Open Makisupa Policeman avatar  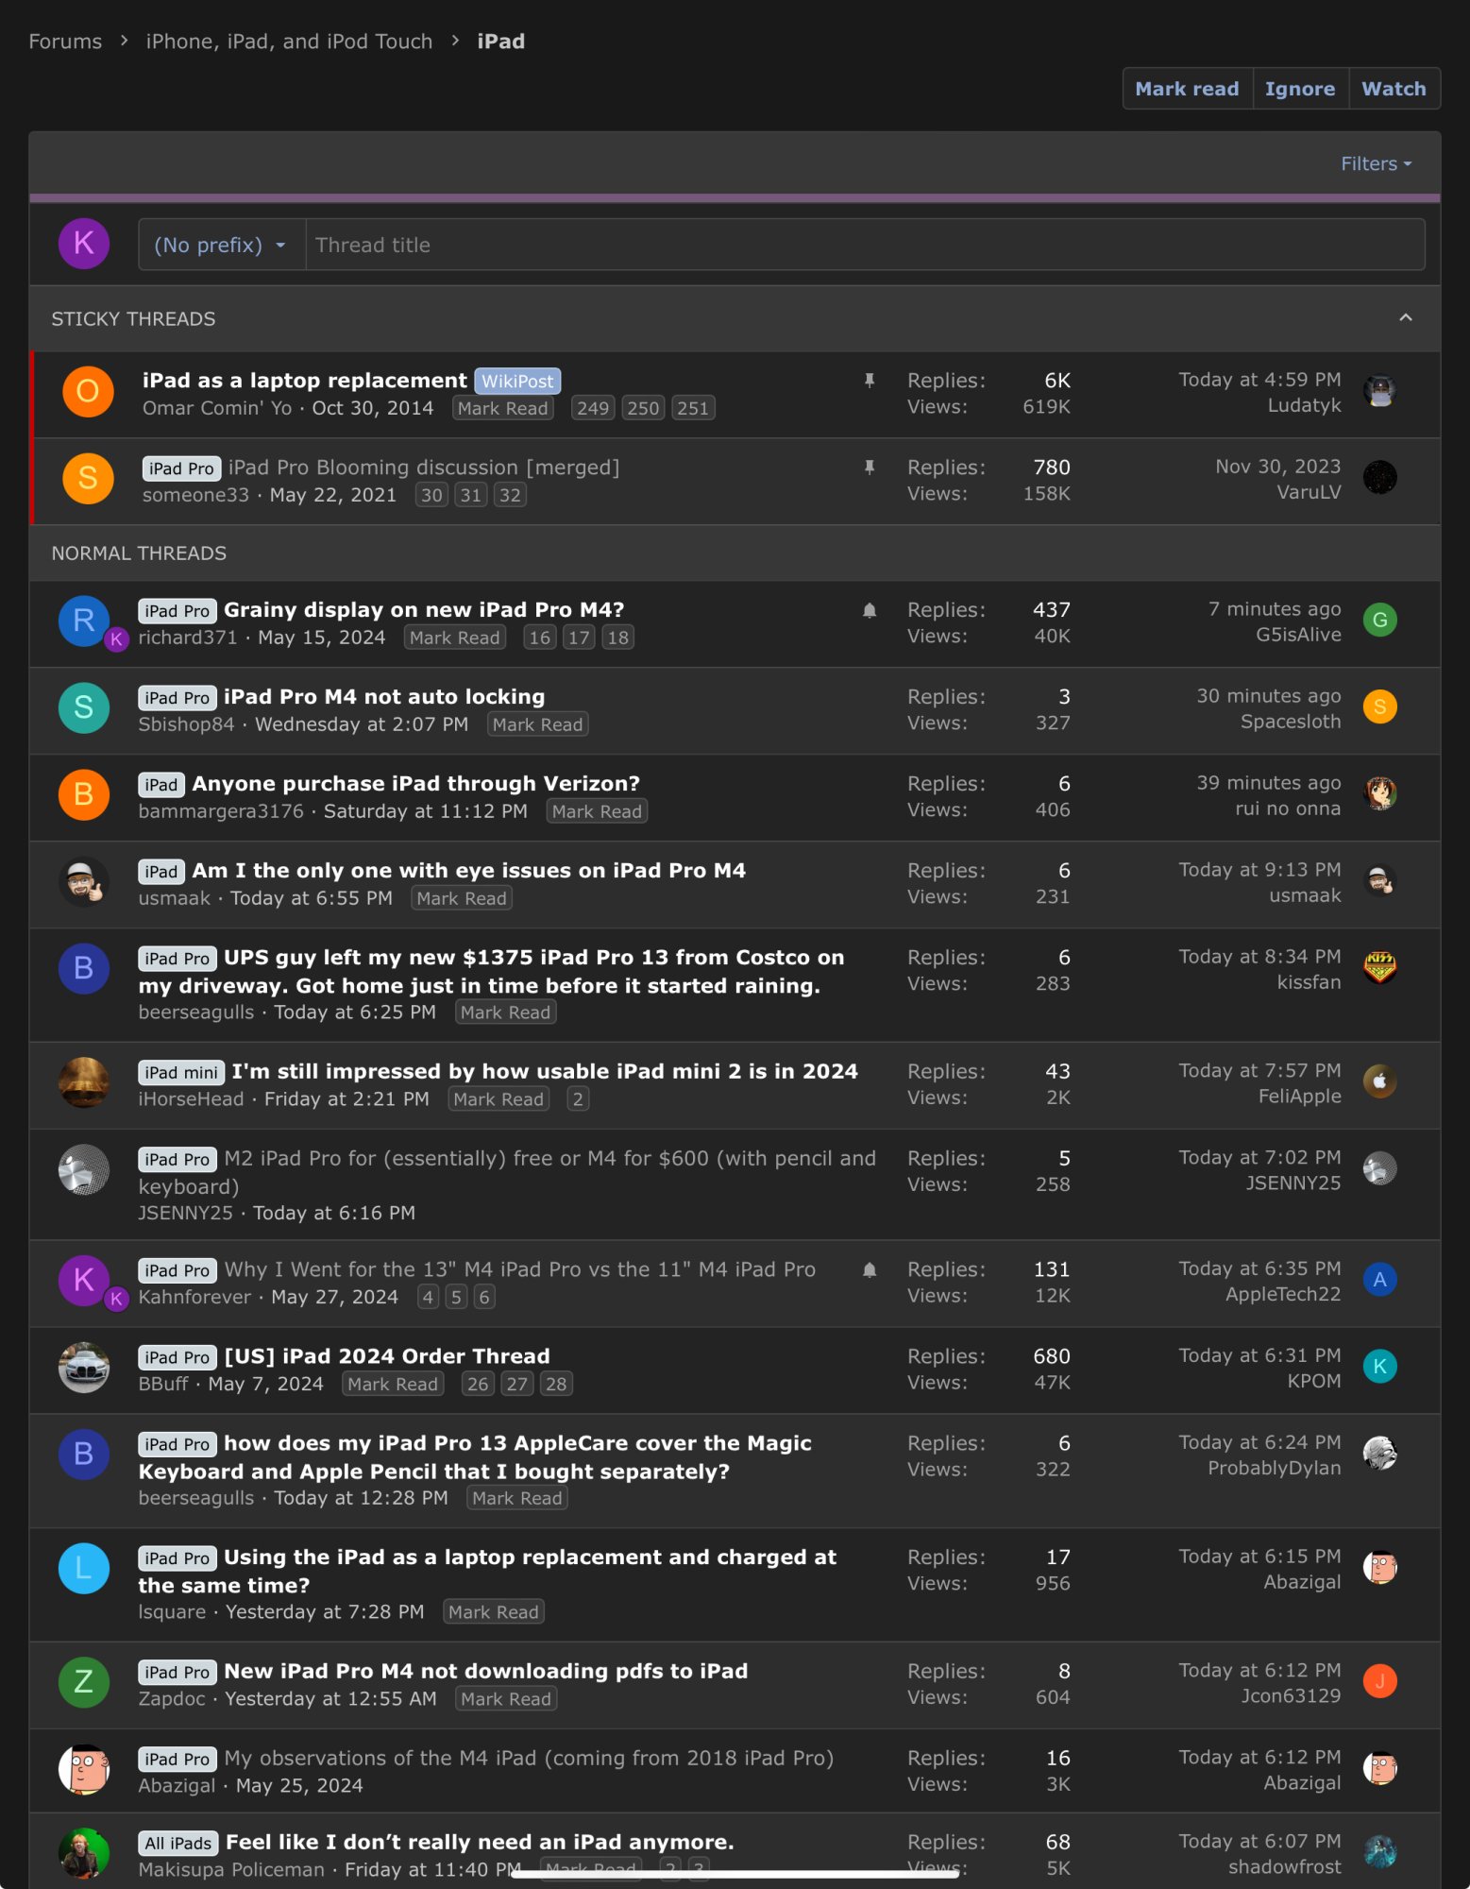pyautogui.click(x=84, y=1853)
